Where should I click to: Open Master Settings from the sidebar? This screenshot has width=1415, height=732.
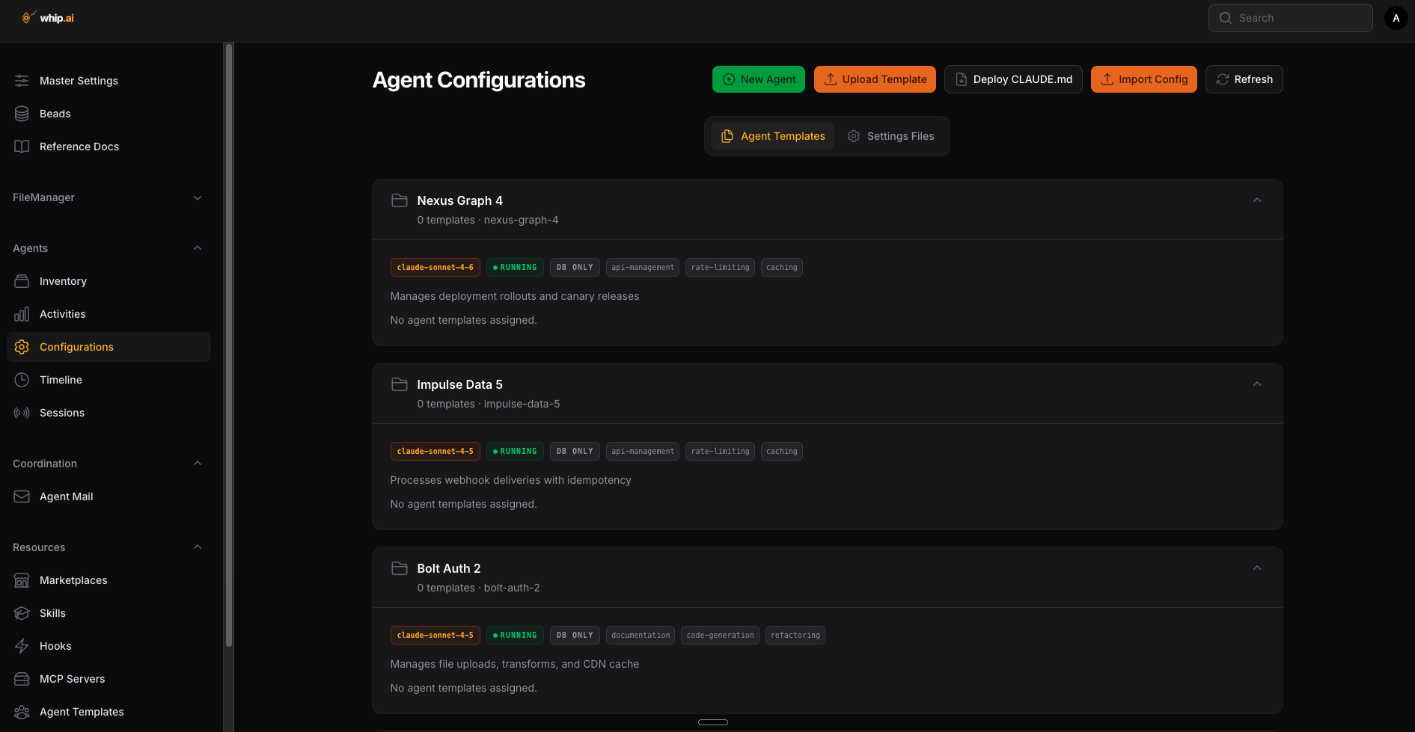click(x=79, y=80)
